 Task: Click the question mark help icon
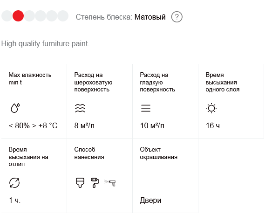pyautogui.click(x=177, y=17)
